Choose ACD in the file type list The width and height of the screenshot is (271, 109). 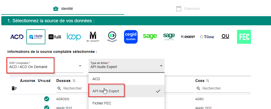pos(96,79)
